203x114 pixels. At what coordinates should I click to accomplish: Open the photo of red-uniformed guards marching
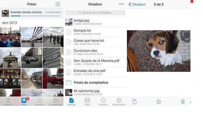tap(10, 37)
